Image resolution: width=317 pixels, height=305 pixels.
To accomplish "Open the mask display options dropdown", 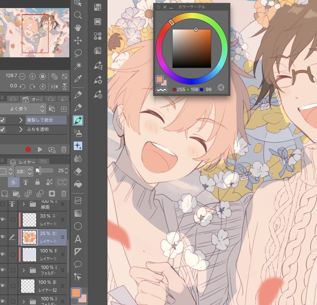I will 62,182.
